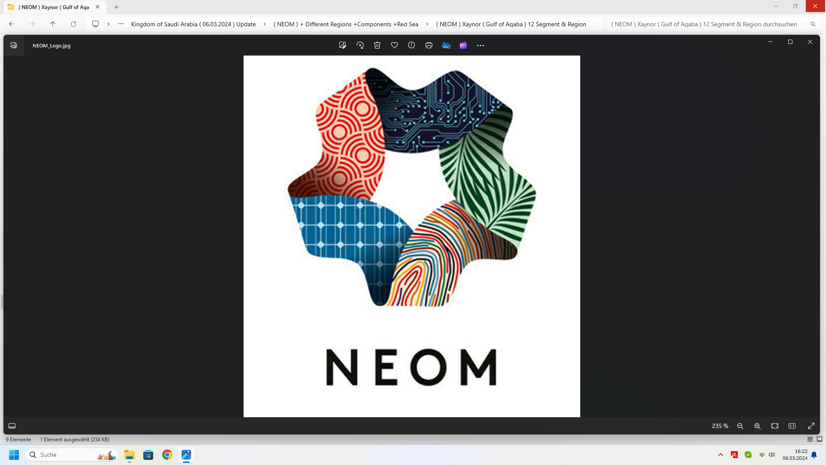
Task: Click the 235 % zoom level
Action: click(720, 426)
